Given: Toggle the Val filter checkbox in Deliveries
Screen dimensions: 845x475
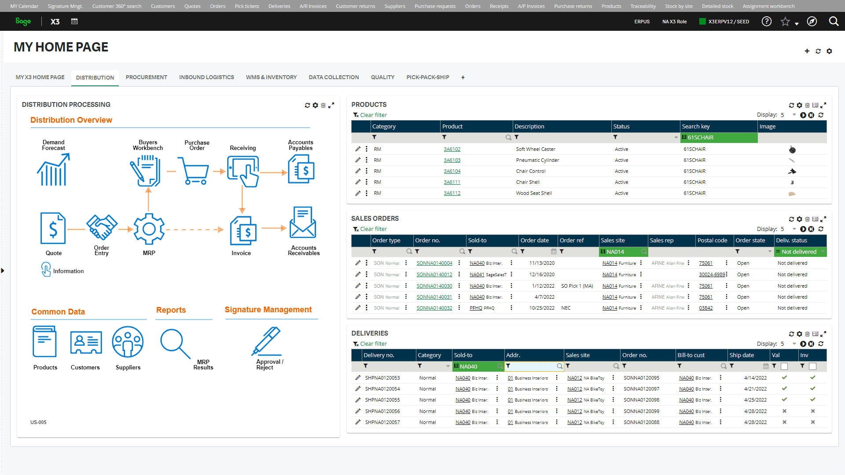Looking at the screenshot, I should click(784, 366).
